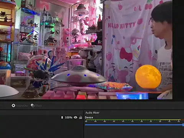This screenshot has height=138, width=184.
Task: Click the small battery-like icon beside 100%
Action: [x=62, y=117]
